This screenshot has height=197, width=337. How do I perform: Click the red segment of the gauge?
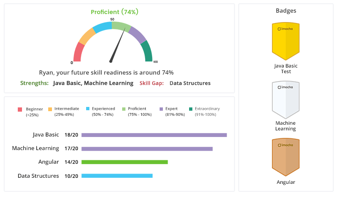79,51
